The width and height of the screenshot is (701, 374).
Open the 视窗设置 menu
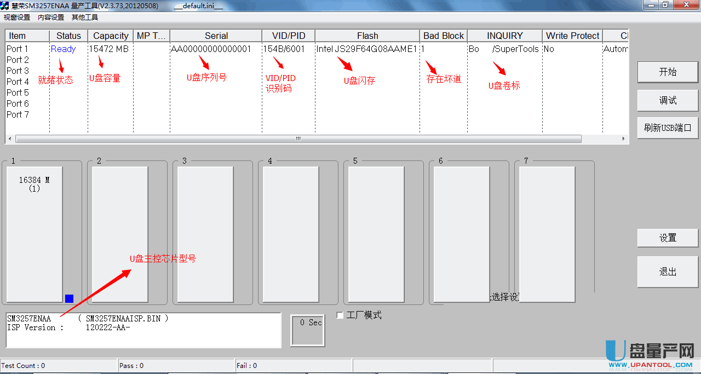pyautogui.click(x=17, y=18)
